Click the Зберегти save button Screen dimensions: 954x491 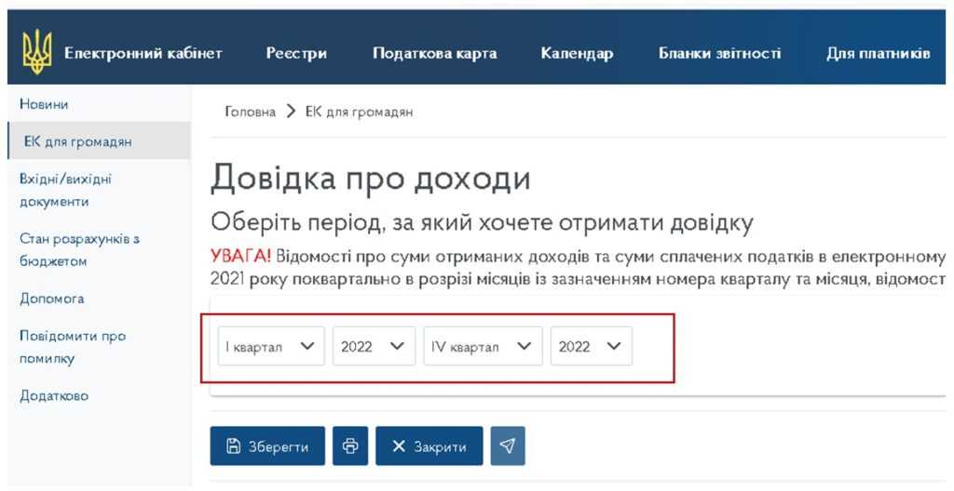[267, 446]
